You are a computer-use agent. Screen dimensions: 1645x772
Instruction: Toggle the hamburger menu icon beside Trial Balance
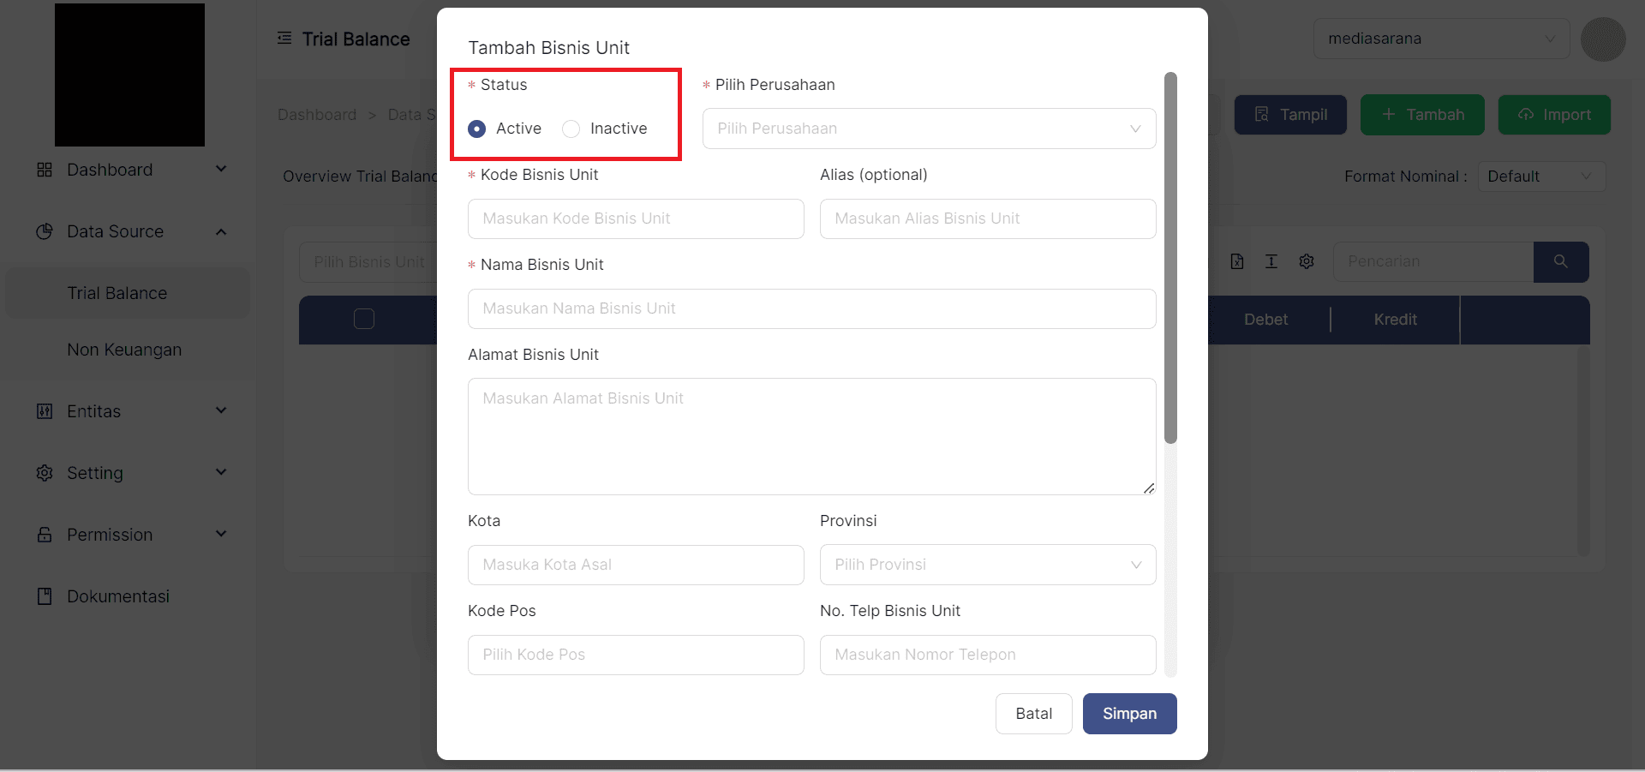284,39
